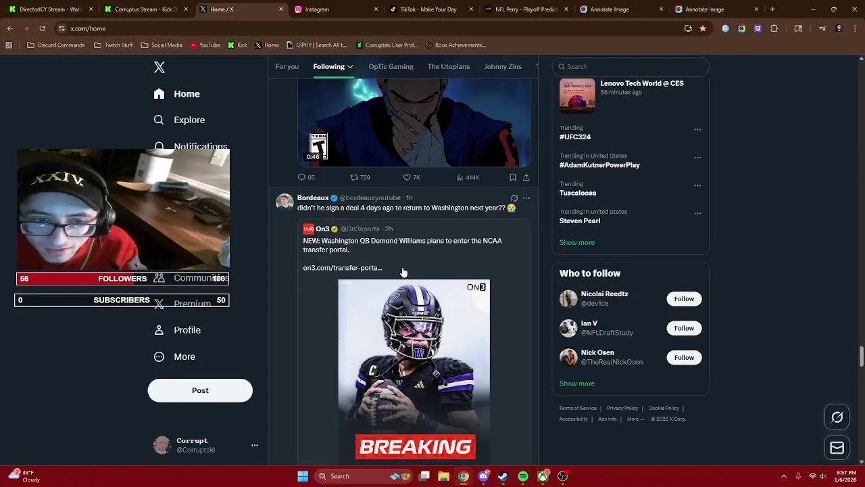This screenshot has height=487, width=865.
Task: Reply to video post with 65 comments
Action: pos(306,177)
